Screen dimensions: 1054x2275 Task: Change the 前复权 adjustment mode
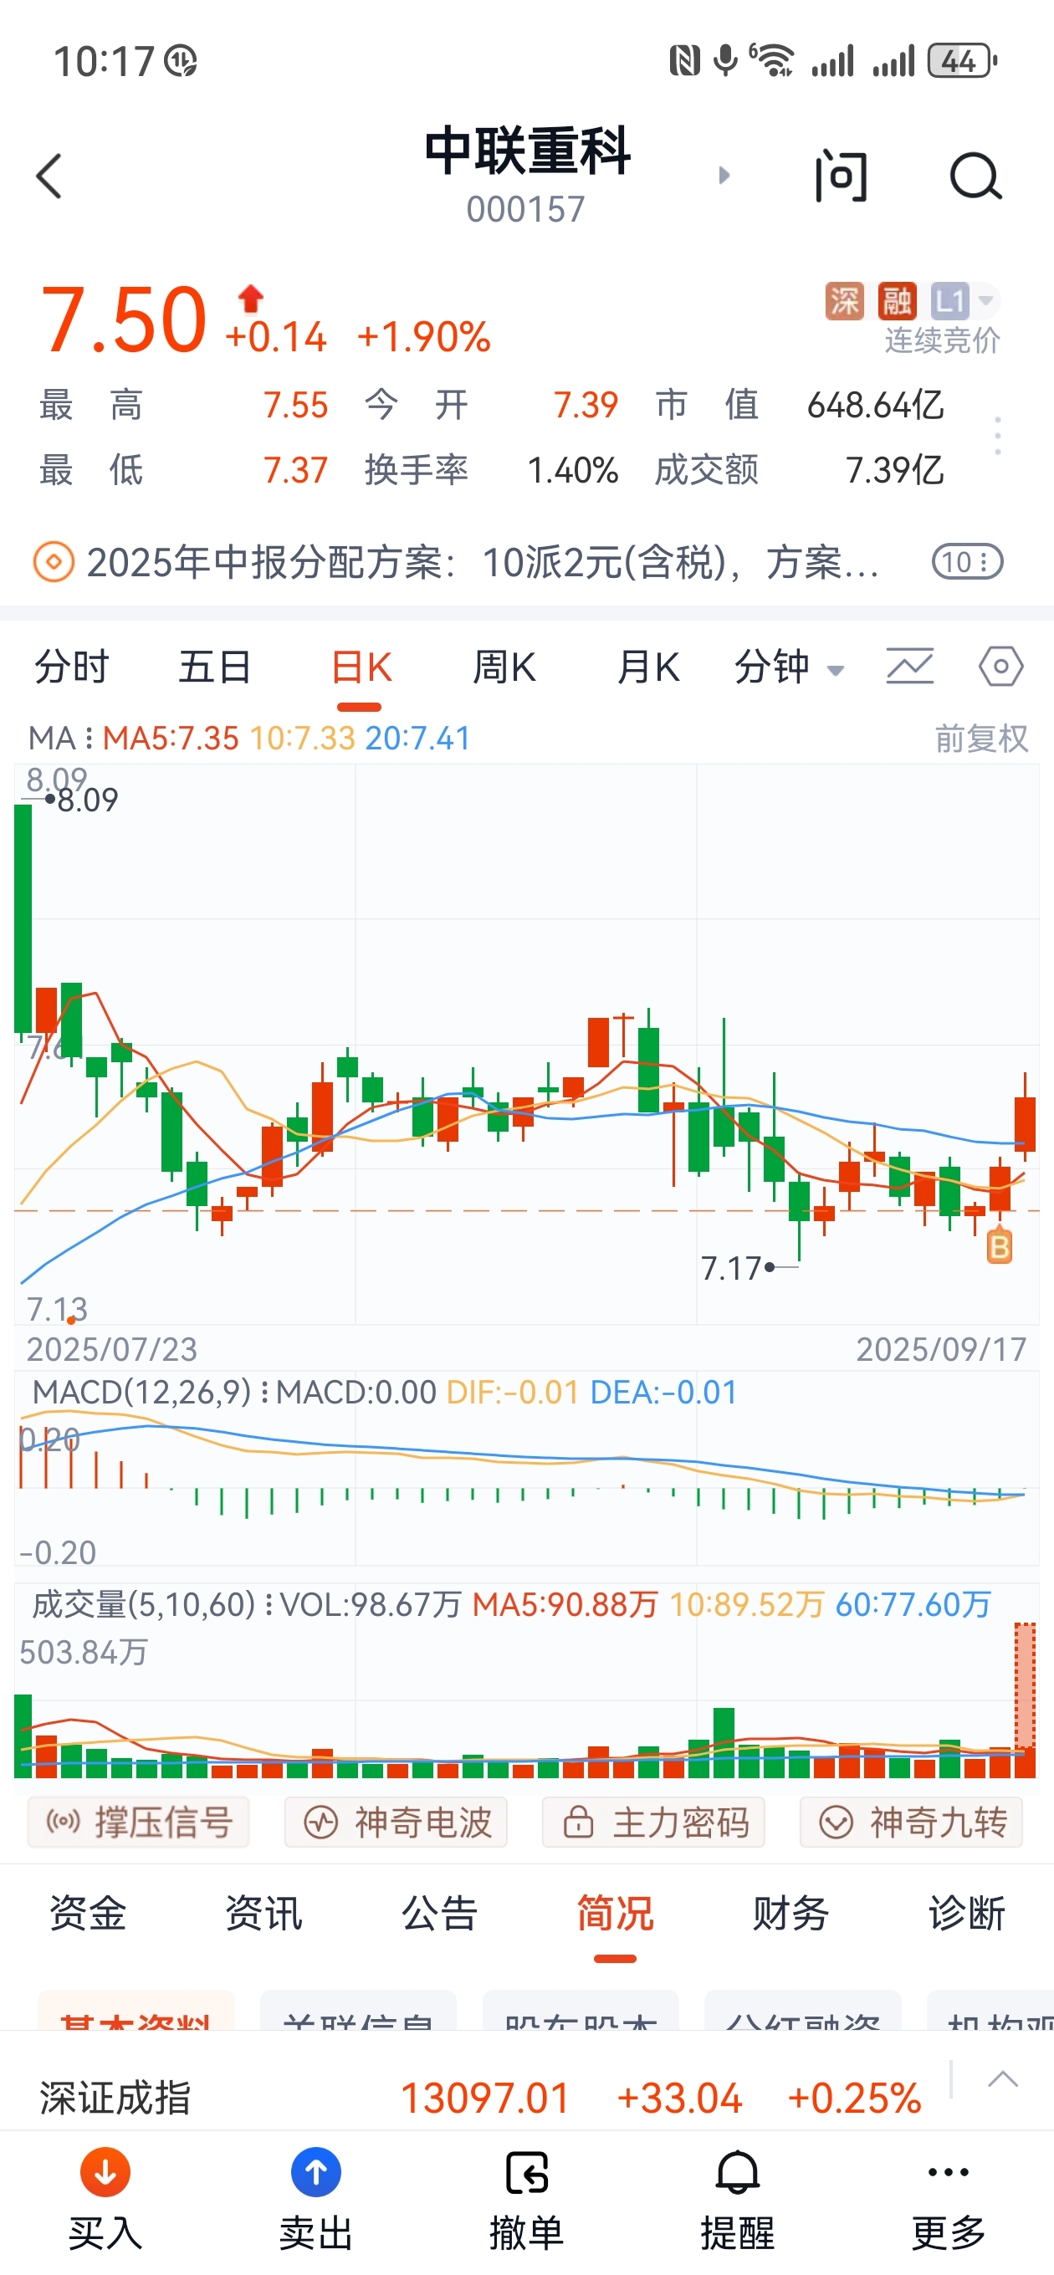tap(981, 739)
